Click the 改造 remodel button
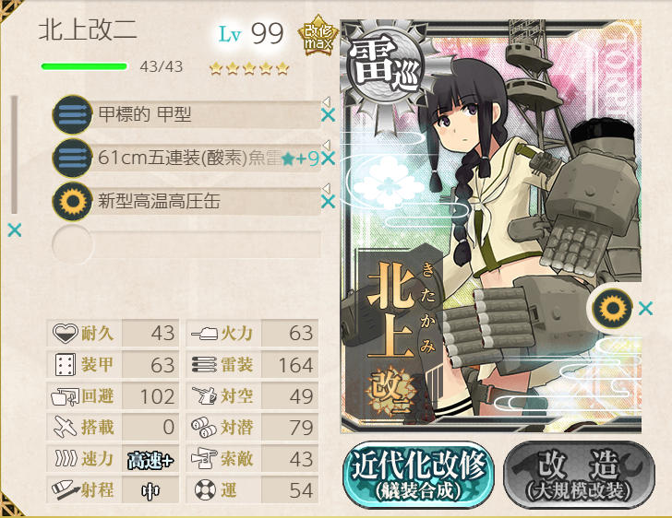This screenshot has height=518, width=672. tap(579, 476)
